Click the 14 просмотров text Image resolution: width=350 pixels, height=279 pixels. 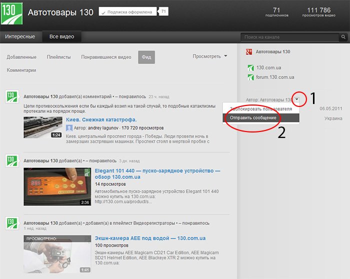110,184
